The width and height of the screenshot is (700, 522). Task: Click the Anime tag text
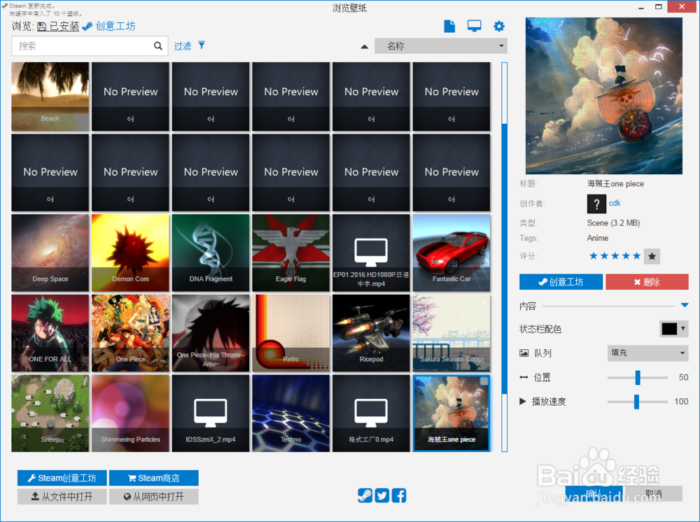pos(597,238)
